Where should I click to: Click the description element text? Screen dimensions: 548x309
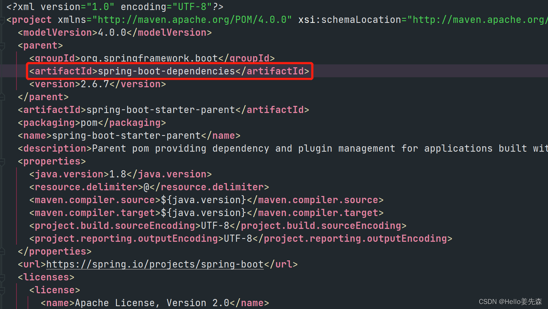54,148
